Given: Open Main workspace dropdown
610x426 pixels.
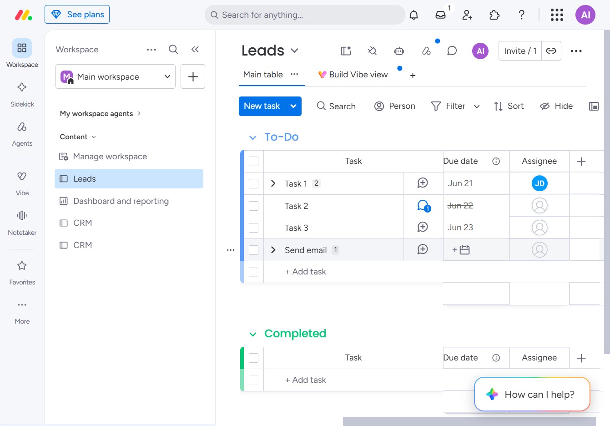Looking at the screenshot, I should coord(116,76).
